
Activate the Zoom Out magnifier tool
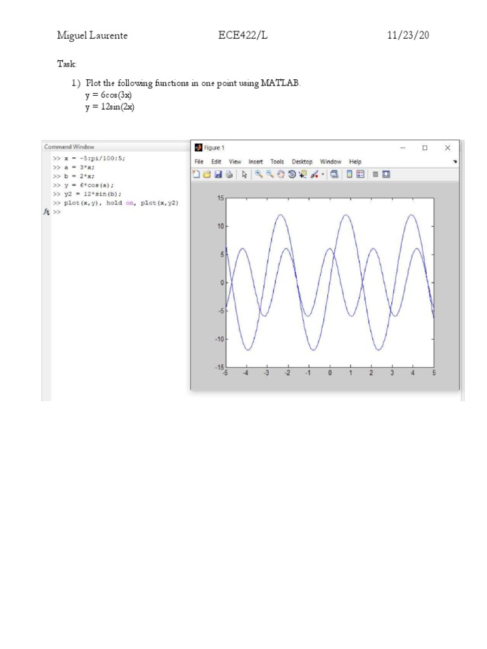270,174
